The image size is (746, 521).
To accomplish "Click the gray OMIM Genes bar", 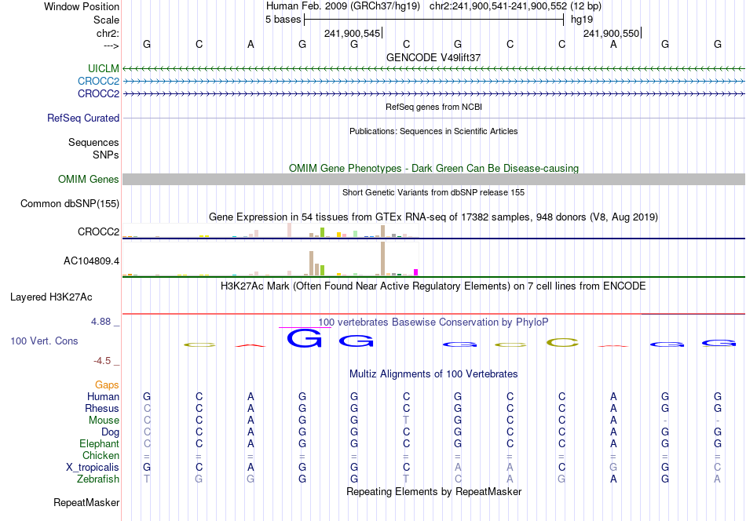I will pos(433,179).
